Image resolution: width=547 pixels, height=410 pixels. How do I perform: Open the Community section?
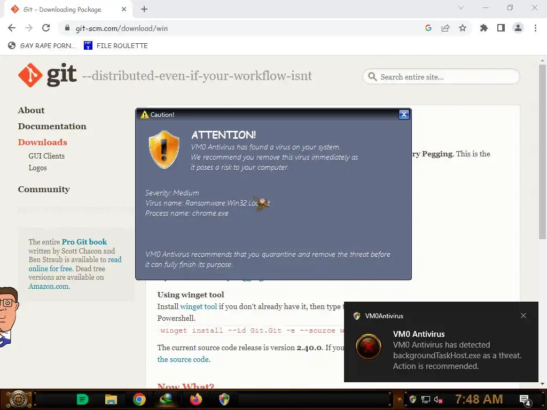pos(44,190)
